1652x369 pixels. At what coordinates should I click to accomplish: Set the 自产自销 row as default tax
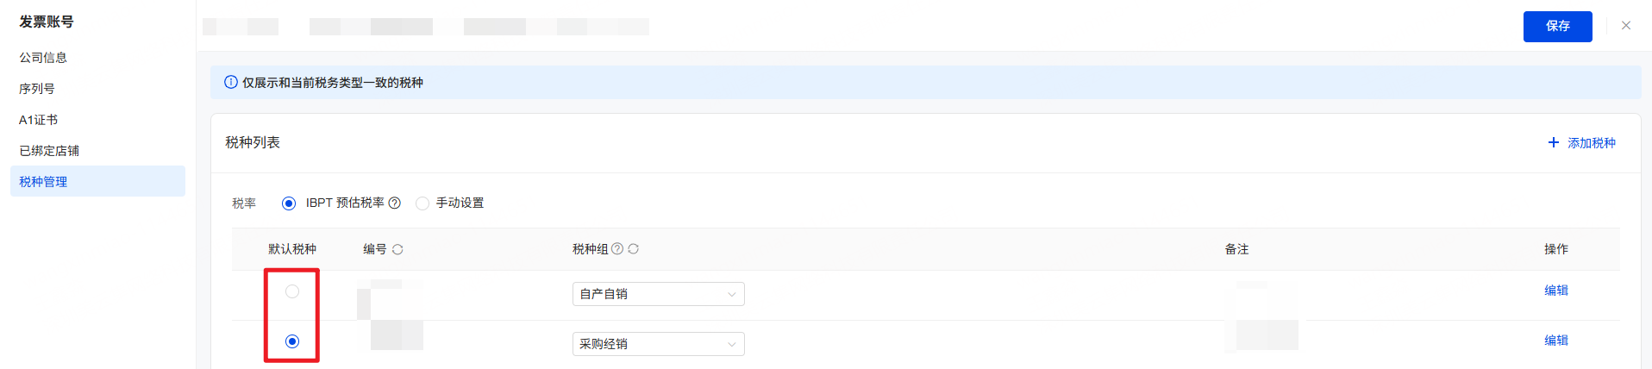click(x=292, y=291)
